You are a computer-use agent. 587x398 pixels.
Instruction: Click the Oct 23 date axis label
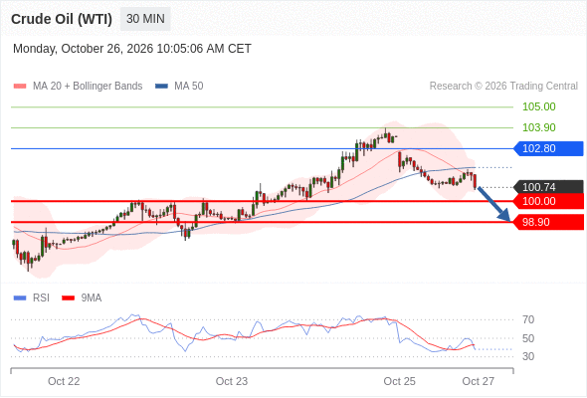[232, 381]
